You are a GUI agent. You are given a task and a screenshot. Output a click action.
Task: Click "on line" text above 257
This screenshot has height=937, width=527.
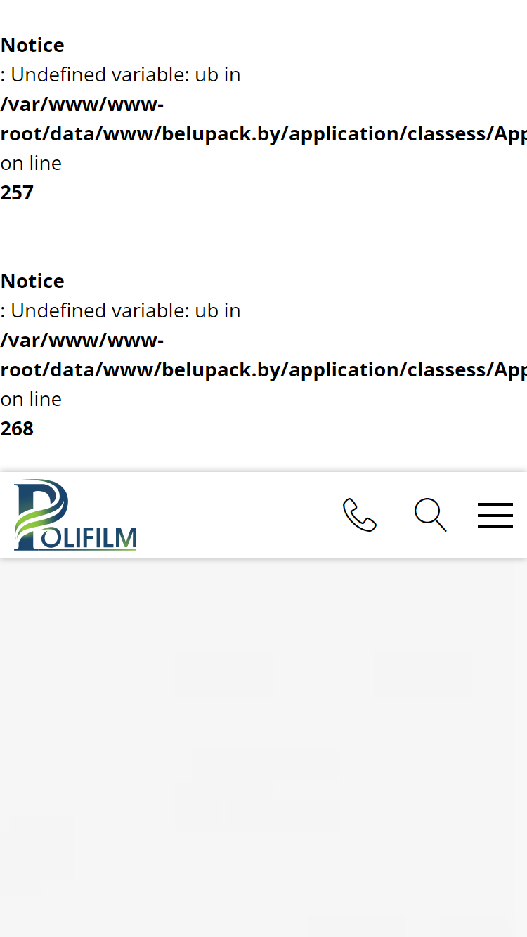pyautogui.click(x=31, y=163)
